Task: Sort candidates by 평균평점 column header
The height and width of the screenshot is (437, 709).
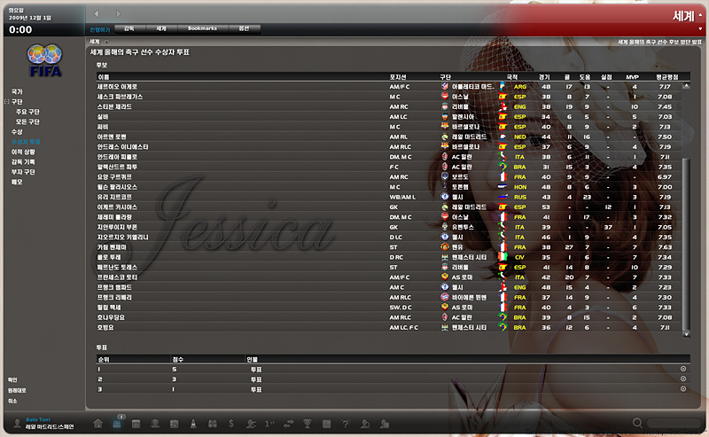Action: click(667, 77)
